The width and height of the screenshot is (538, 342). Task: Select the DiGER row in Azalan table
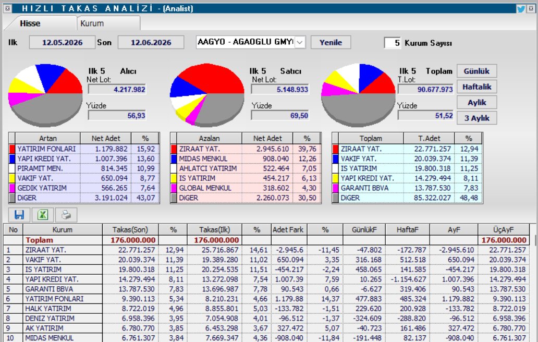pyautogui.click(x=246, y=198)
